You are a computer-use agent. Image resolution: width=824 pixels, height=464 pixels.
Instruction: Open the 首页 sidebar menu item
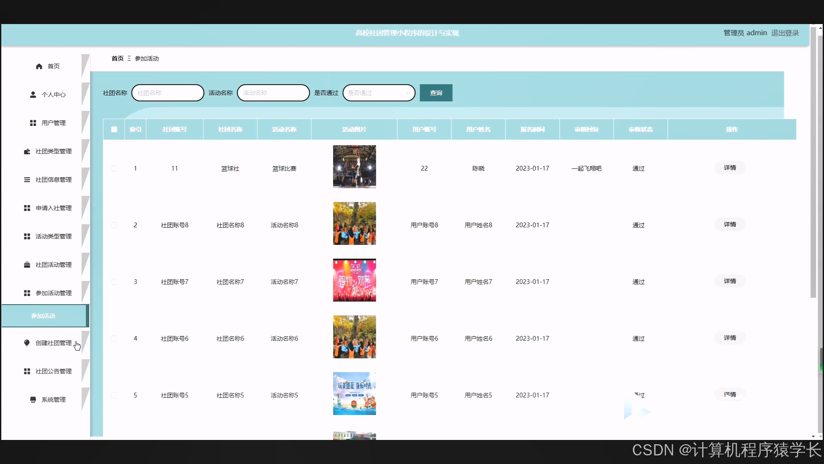point(45,66)
